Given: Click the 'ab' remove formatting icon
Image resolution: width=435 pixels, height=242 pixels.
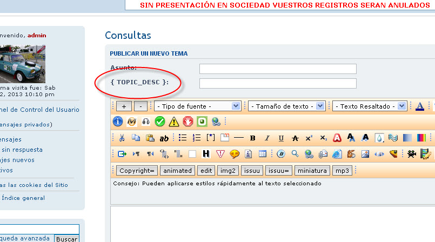Looking at the screenshot, I should click(164, 138).
